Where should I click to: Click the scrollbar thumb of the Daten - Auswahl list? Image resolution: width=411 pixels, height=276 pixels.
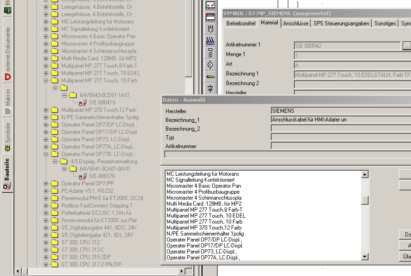coord(364,200)
